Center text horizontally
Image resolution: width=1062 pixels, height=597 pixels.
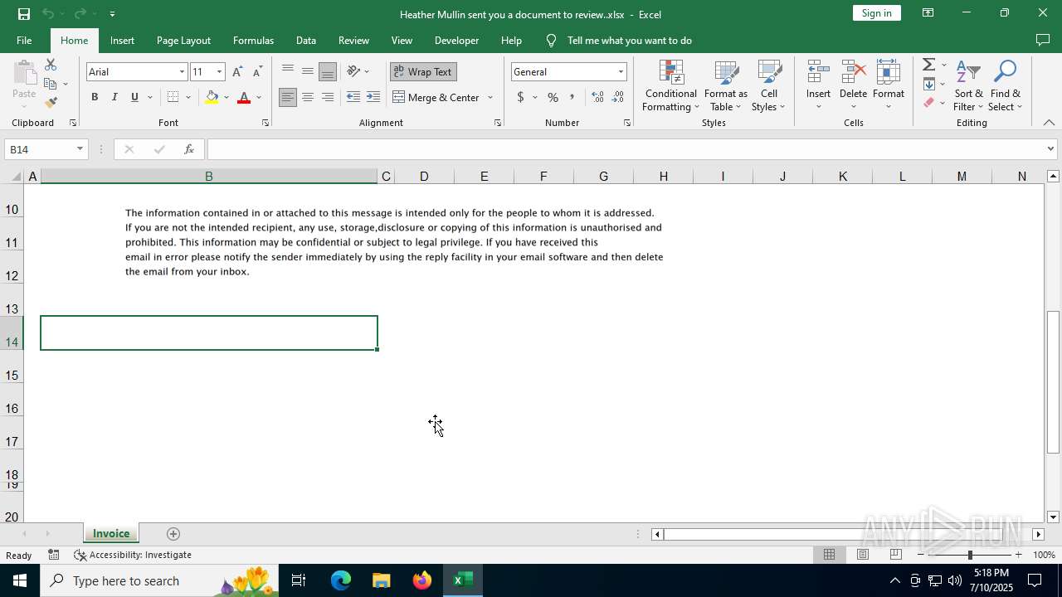pyautogui.click(x=308, y=98)
